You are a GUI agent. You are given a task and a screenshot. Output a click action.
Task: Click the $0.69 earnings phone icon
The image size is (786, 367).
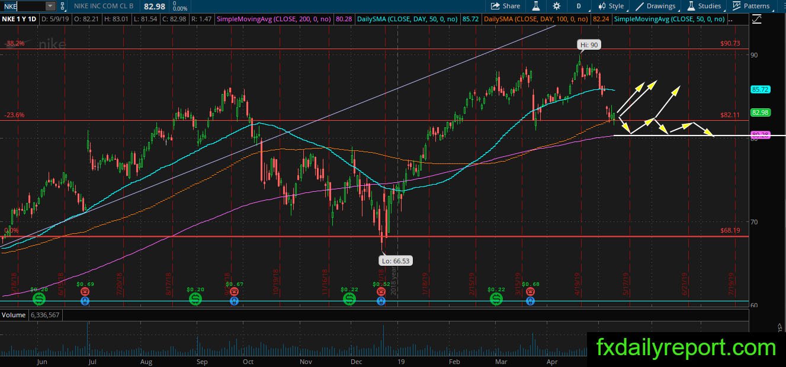point(85,292)
